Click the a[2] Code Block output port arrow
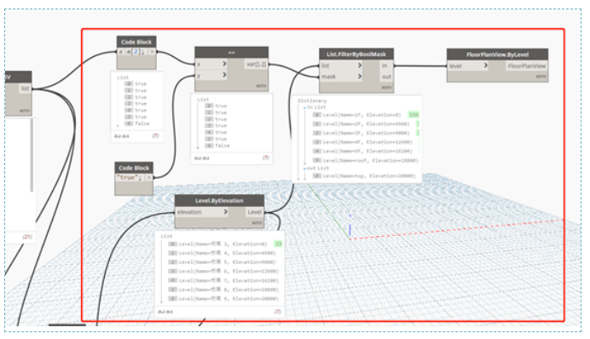 point(152,52)
